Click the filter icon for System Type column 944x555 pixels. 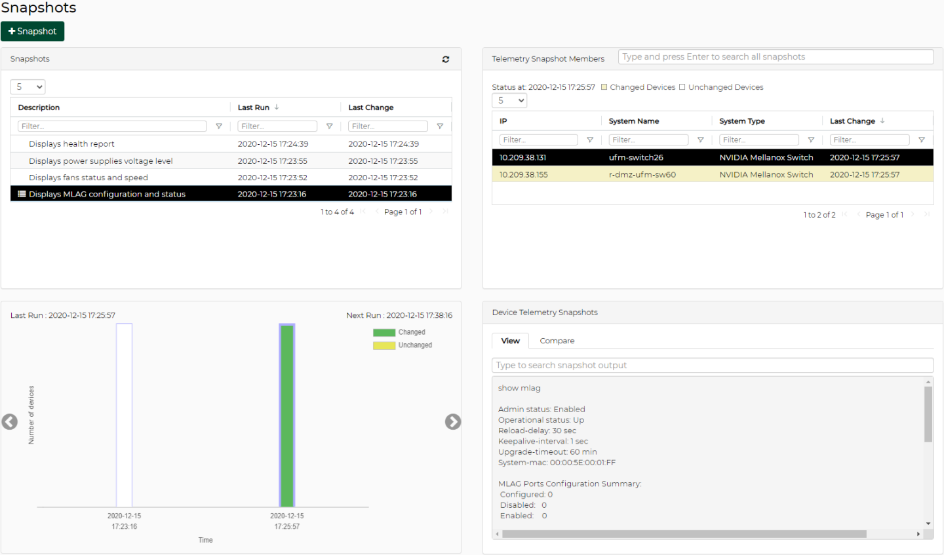point(811,140)
